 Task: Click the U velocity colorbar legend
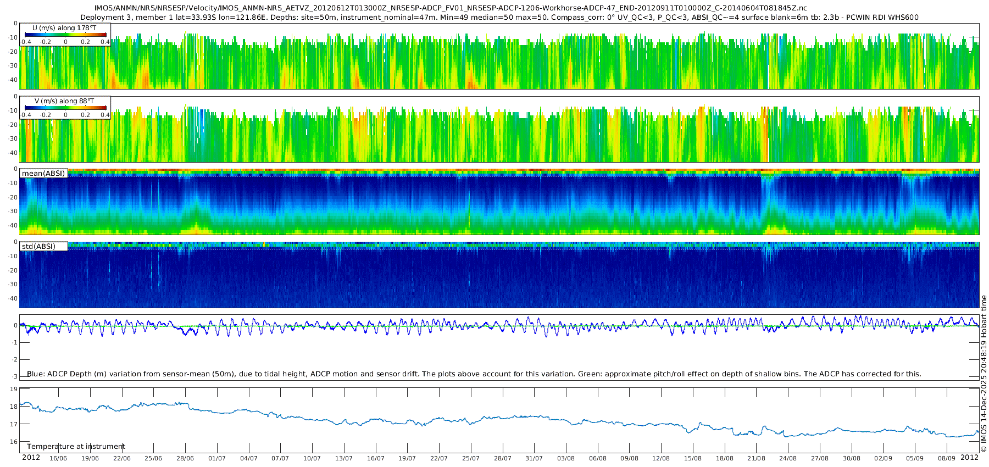[x=65, y=35]
